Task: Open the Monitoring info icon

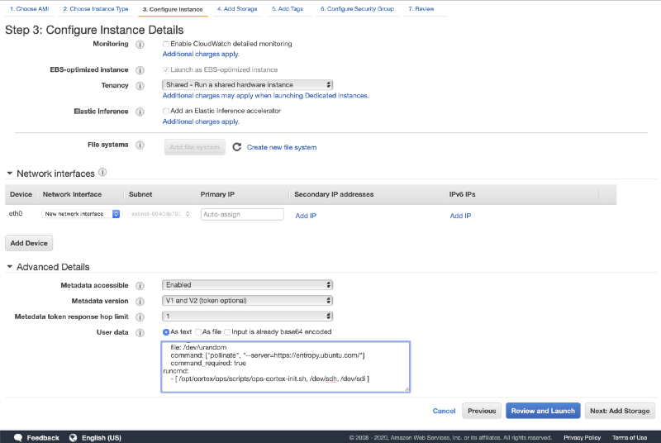Action: pyautogui.click(x=140, y=45)
